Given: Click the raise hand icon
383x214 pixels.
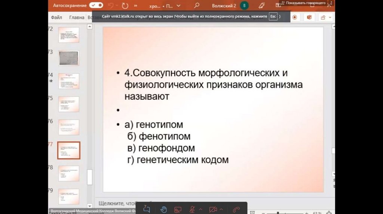Looking at the screenshot, I should [163, 210].
